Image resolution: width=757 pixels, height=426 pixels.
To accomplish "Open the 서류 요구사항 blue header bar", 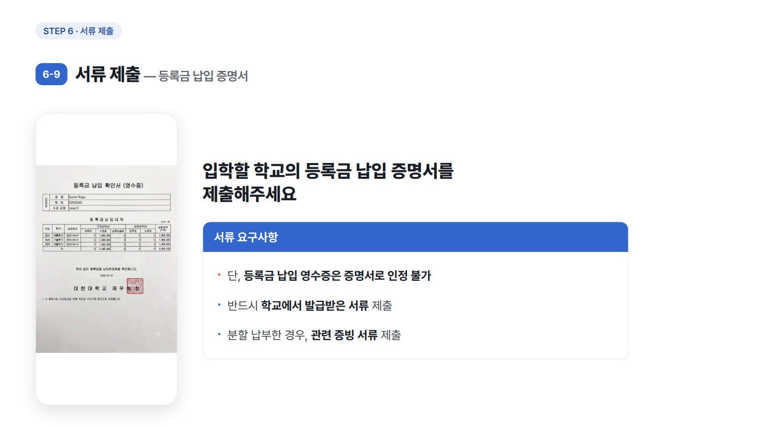I will (x=415, y=237).
